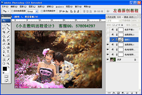Swap foreground and background colors
142x95 pixels.
pos(9,67)
